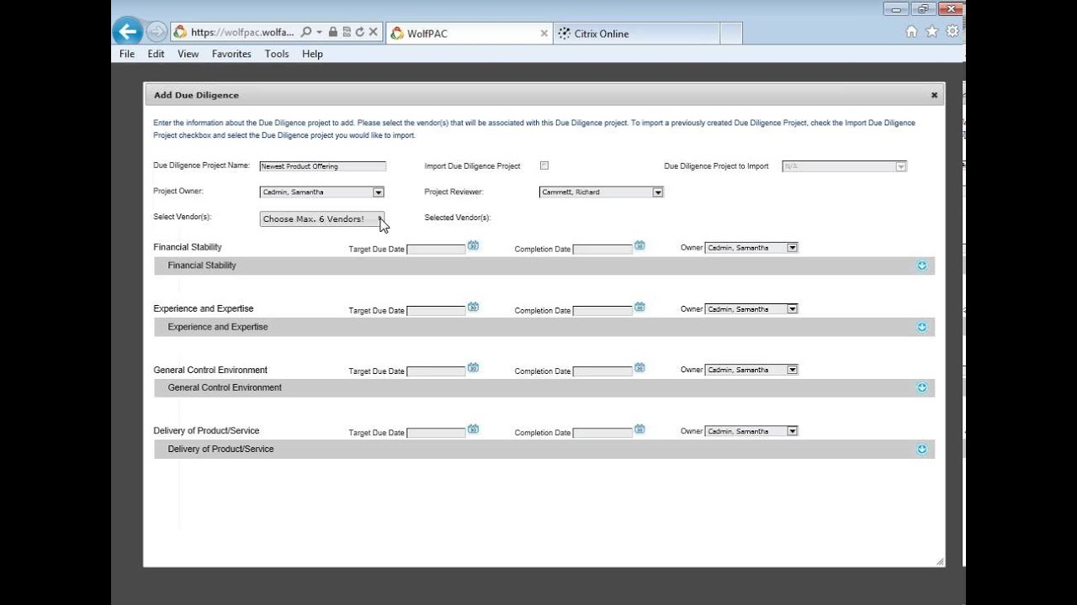The height and width of the screenshot is (605, 1077).
Task: Open the address bar dropdown arrow
Action: coord(320,32)
